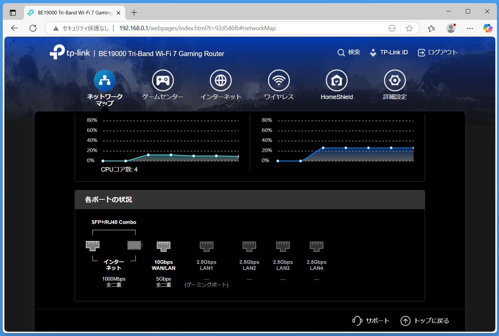Open the Game Center (ゲームセンター) icon
The image size is (499, 336).
point(163,81)
